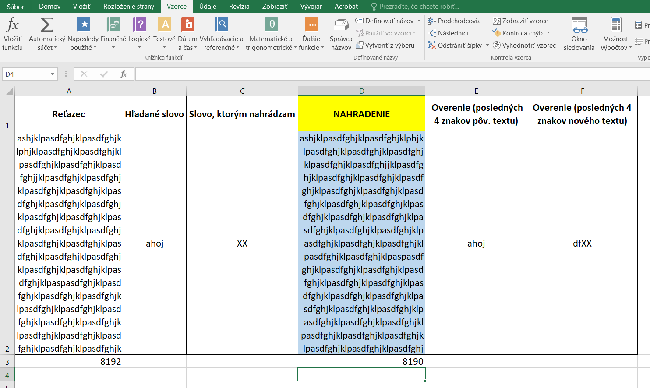Toggle Zobraziť vzorce formula display
650x388 pixels.
[x=520, y=21]
